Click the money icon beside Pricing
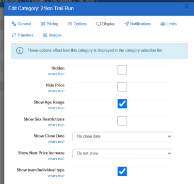The width and height of the screenshot is (194, 184). coord(43,24)
